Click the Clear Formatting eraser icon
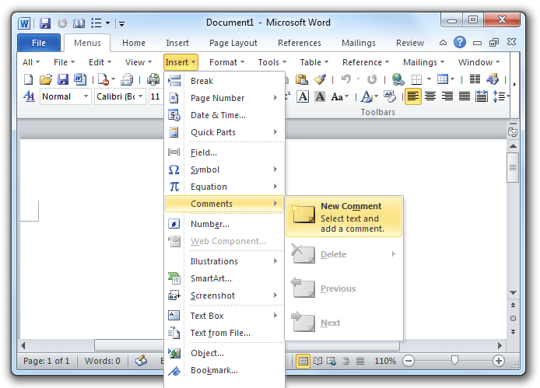 tap(390, 96)
